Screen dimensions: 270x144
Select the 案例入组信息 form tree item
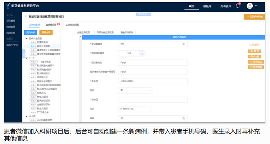pyautogui.click(x=40, y=46)
